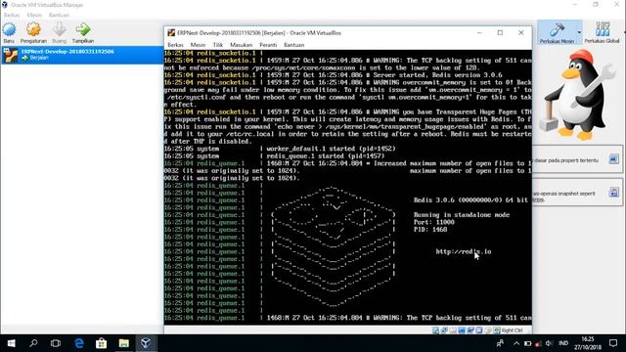Close the ERPNext VM window

[x=521, y=32]
